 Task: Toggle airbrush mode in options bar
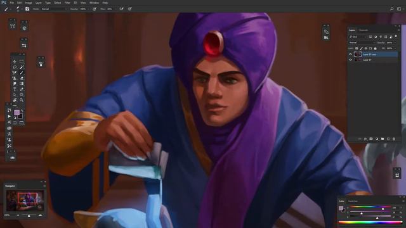pos(122,9)
